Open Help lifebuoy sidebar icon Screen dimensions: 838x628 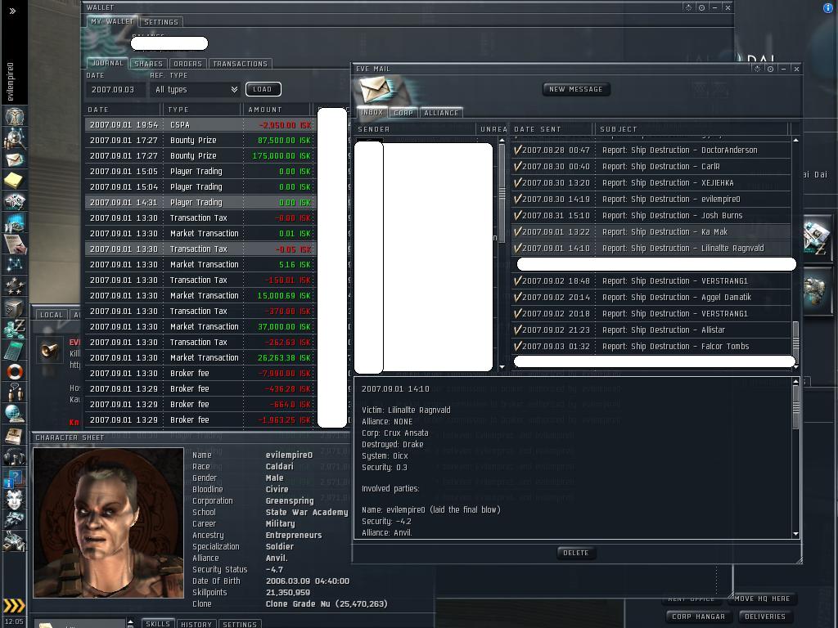pos(15,371)
